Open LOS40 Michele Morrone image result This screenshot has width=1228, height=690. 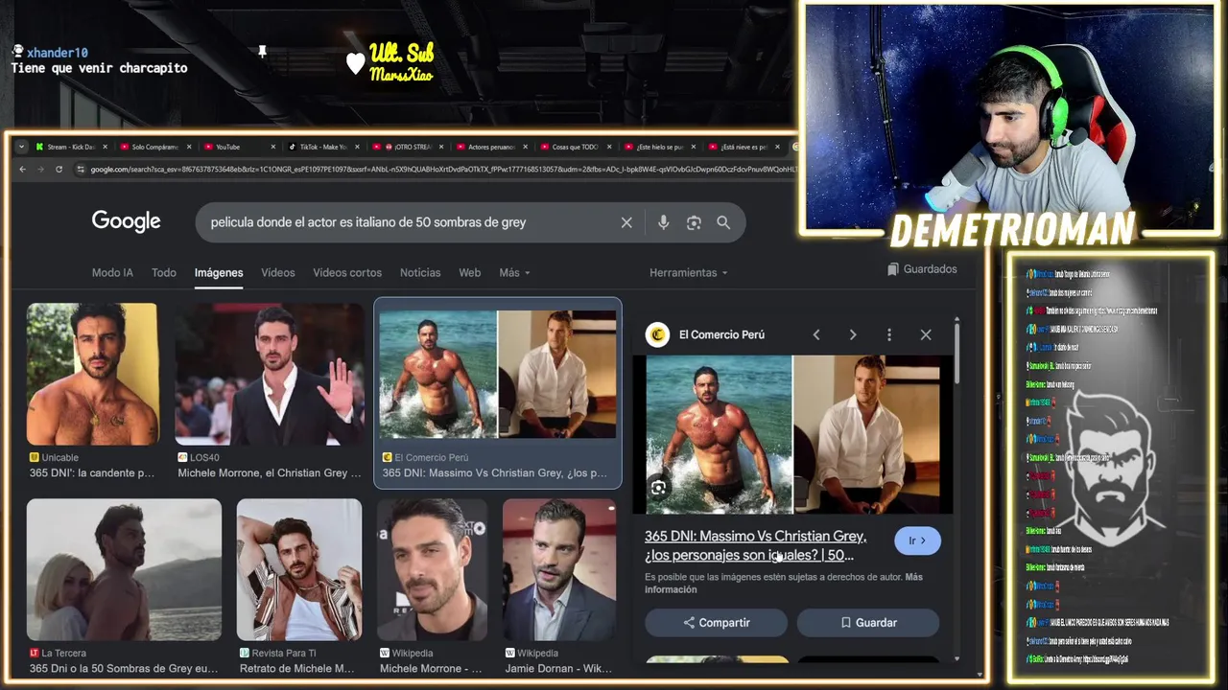click(x=270, y=391)
